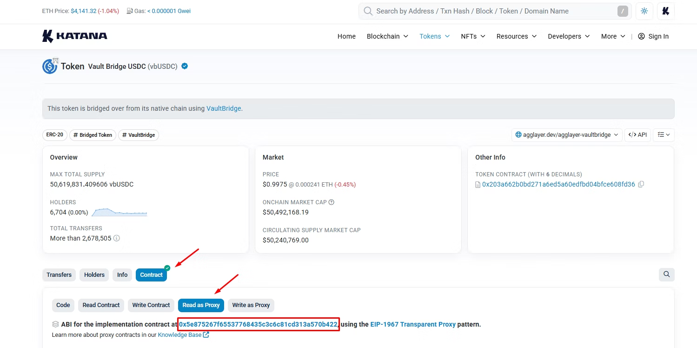Select the Write as Proxy tab
The height and width of the screenshot is (348, 697).
pos(251,305)
